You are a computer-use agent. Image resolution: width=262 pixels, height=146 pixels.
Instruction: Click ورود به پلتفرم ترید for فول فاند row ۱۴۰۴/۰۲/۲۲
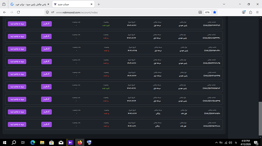click(x=17, y=112)
